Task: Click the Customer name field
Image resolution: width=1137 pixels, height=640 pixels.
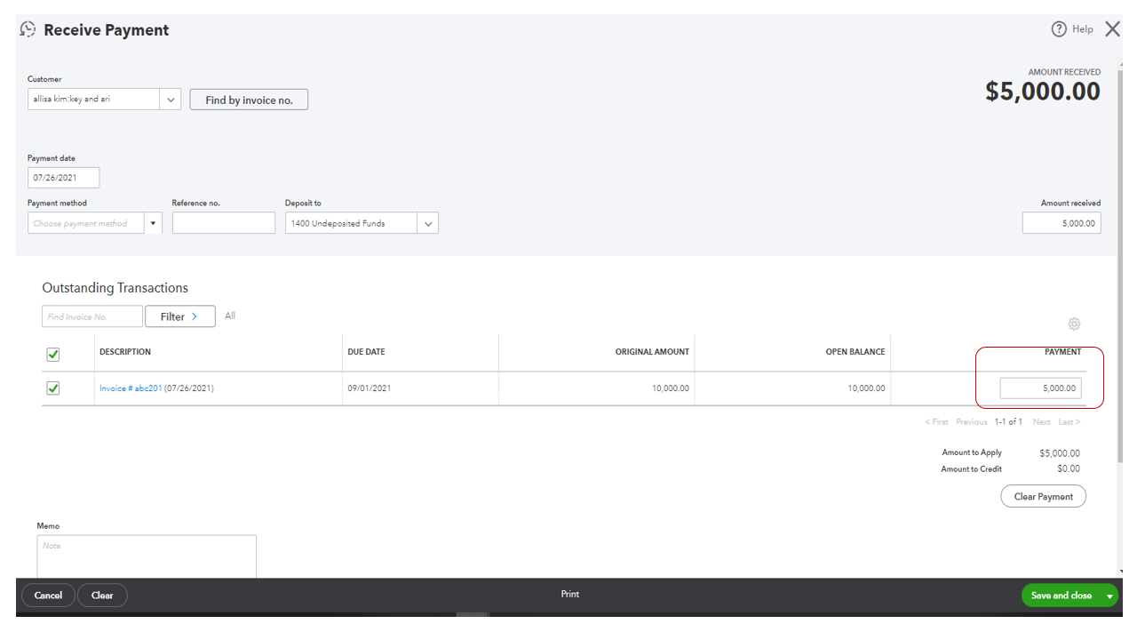Action: point(94,100)
